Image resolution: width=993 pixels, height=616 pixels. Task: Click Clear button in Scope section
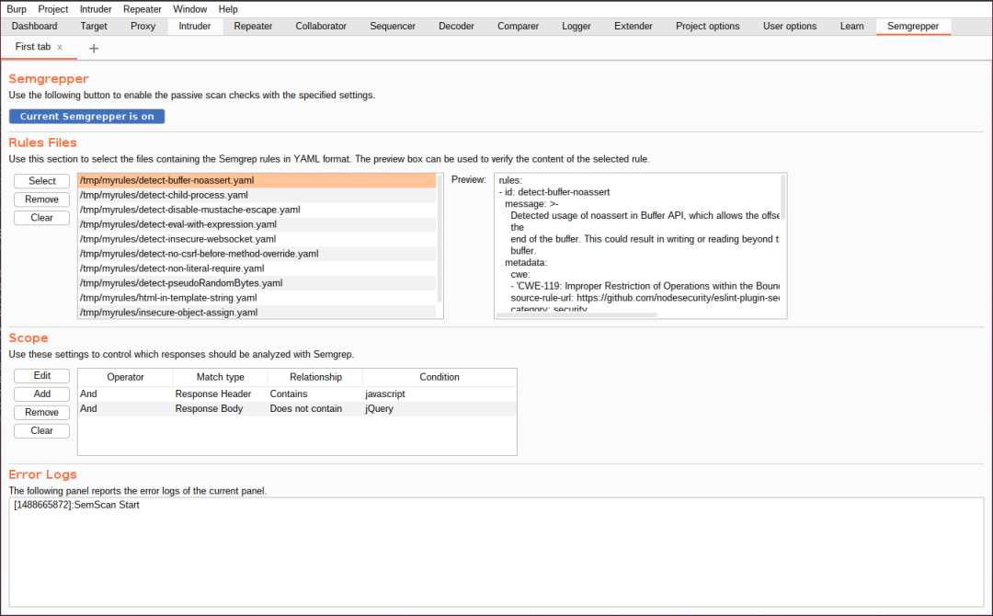(x=41, y=430)
